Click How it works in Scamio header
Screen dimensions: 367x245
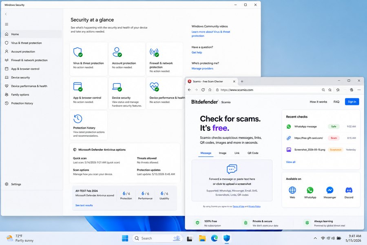pyautogui.click(x=318, y=102)
